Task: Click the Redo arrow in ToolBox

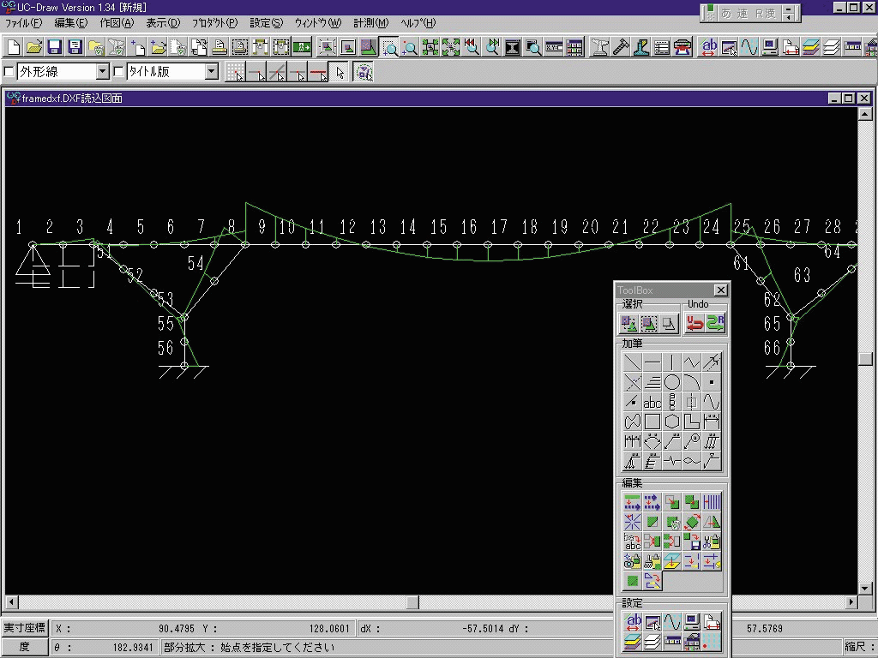Action: [715, 323]
